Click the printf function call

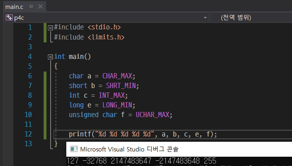click(x=80, y=134)
